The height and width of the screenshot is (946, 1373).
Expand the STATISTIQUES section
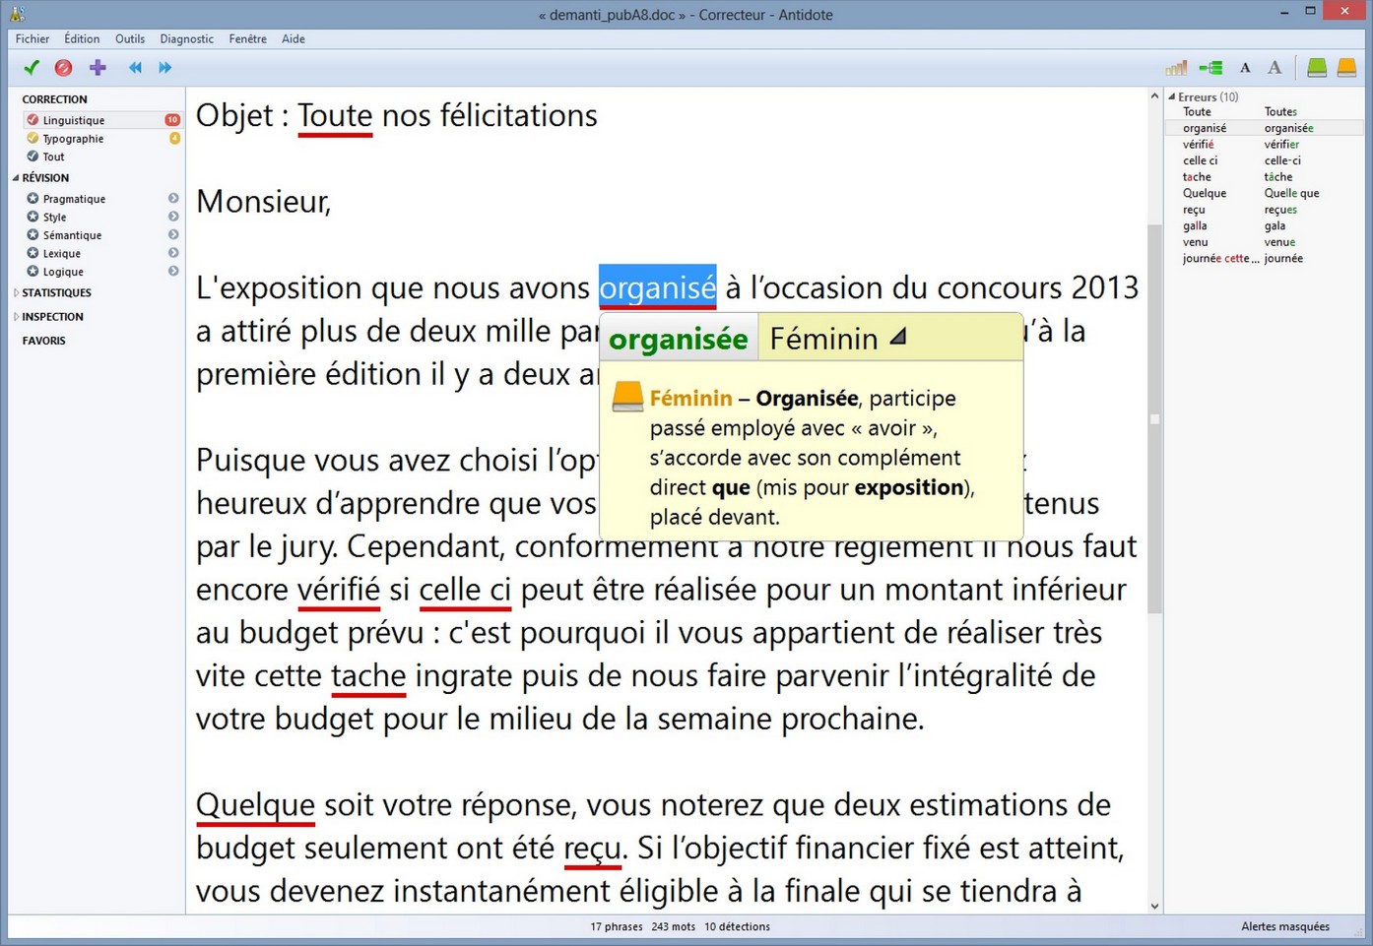coord(16,293)
